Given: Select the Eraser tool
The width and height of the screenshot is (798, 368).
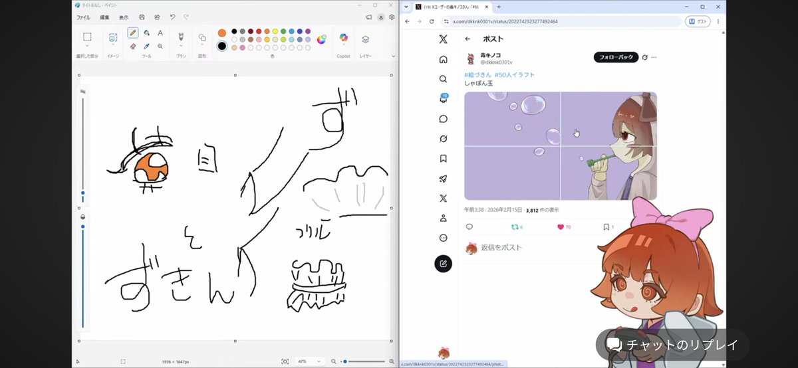Looking at the screenshot, I should click(133, 46).
